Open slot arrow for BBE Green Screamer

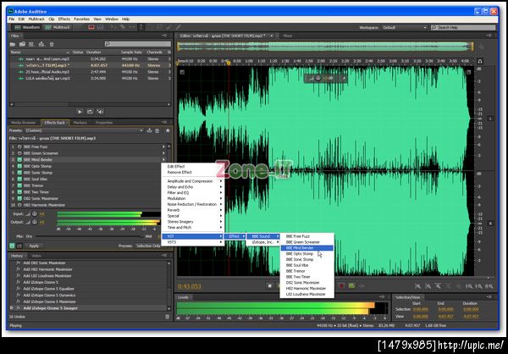pyautogui.click(x=163, y=153)
